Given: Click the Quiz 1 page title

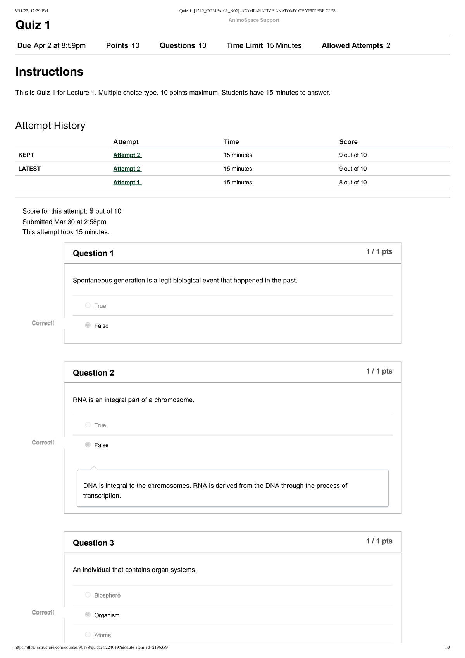Looking at the screenshot, I should tap(33, 25).
